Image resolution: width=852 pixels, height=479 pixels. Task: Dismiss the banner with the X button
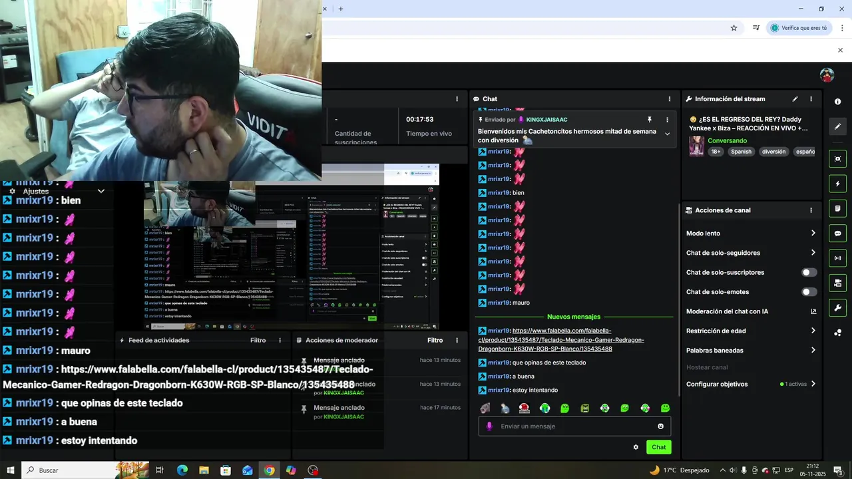tap(840, 50)
